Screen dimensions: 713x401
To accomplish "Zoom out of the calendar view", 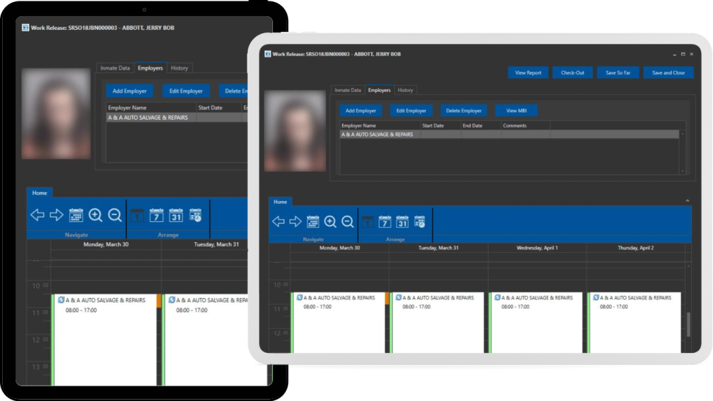I will [x=347, y=221].
